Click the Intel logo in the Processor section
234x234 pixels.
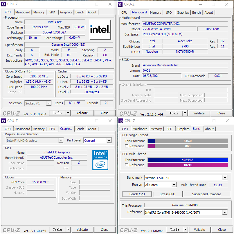(x=100, y=29)
